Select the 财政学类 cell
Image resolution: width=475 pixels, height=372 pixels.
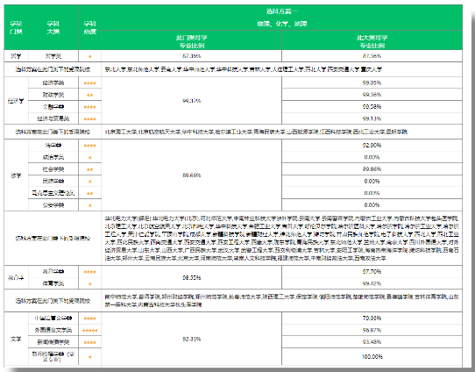(x=53, y=95)
